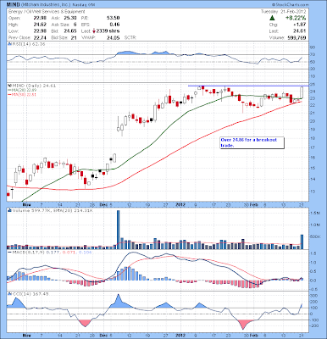Click the Chg +1.87 value

[301, 25]
